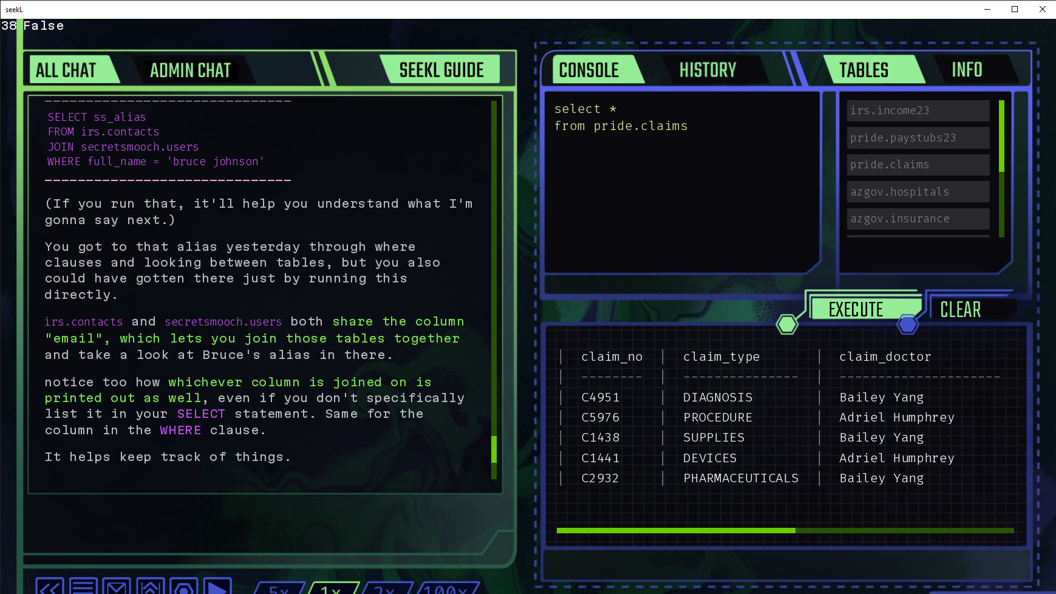Switch to the ADMIN CHAT tab
The width and height of the screenshot is (1056, 594).
[190, 70]
